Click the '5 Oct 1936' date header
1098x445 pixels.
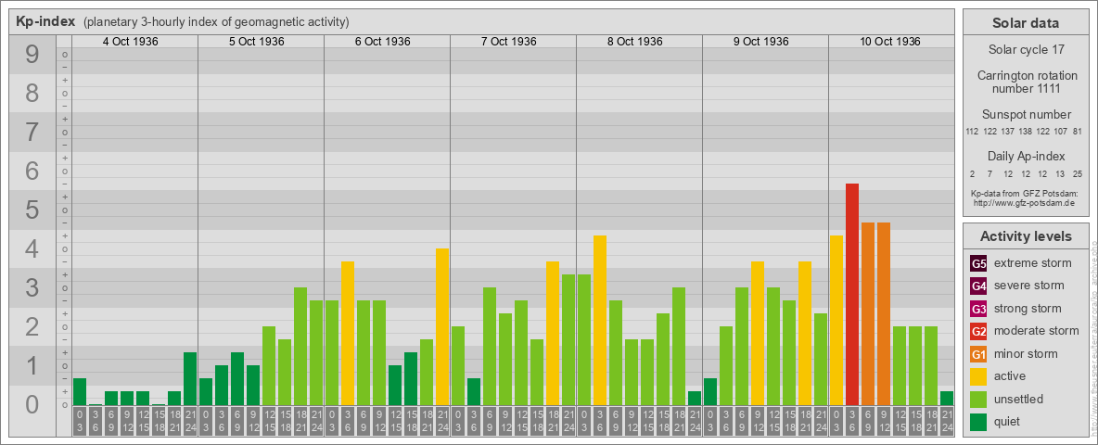coord(256,42)
